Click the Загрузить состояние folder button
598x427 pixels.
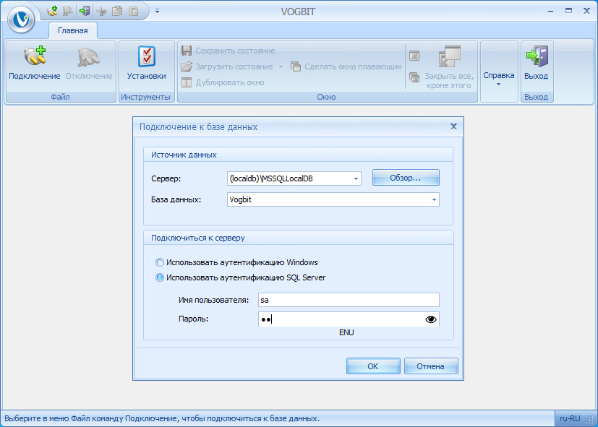tap(227, 66)
